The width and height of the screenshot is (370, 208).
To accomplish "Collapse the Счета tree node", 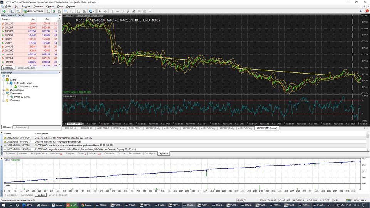I will pos(3,80).
